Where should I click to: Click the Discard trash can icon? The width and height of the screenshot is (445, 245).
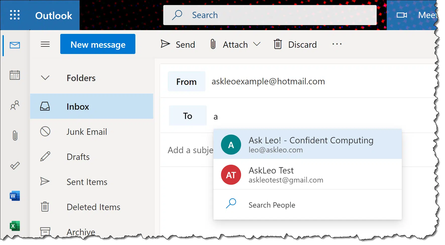coord(278,44)
